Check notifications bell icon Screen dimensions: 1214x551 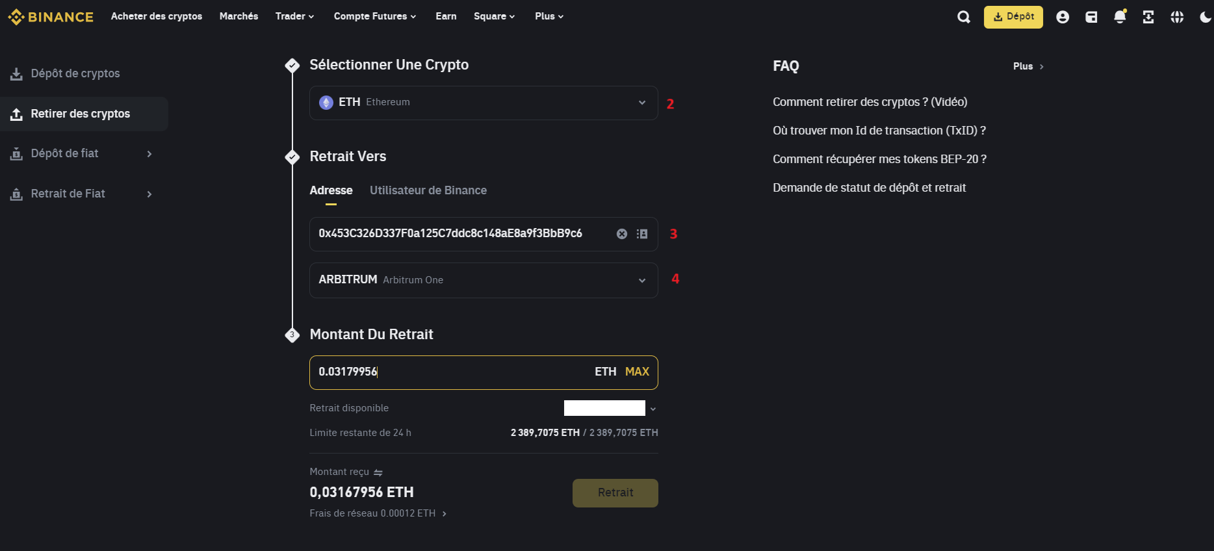(1120, 17)
